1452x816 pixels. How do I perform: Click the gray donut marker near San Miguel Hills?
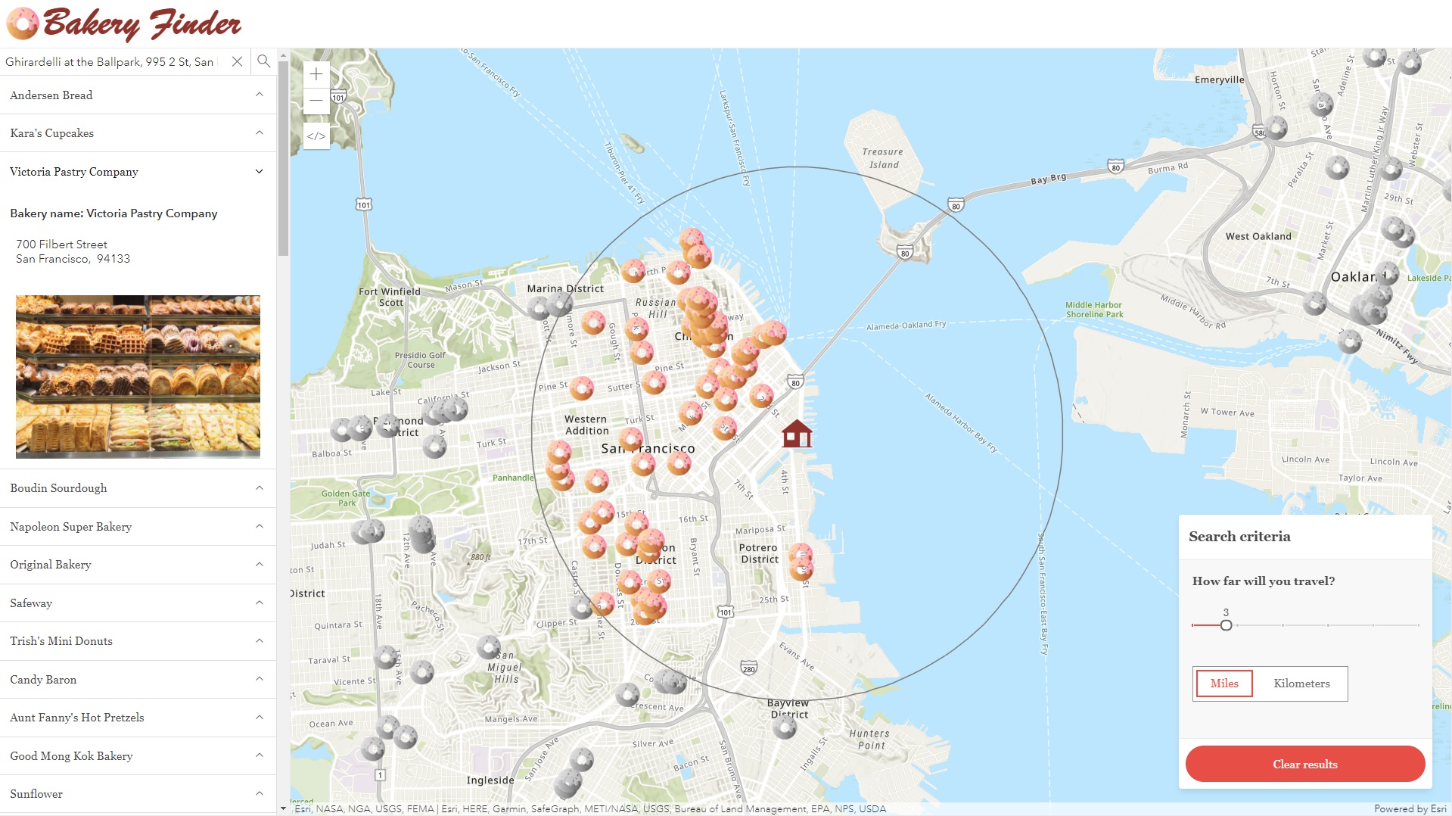[489, 647]
